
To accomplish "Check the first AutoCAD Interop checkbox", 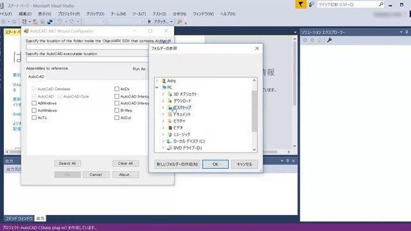I will pos(117,96).
